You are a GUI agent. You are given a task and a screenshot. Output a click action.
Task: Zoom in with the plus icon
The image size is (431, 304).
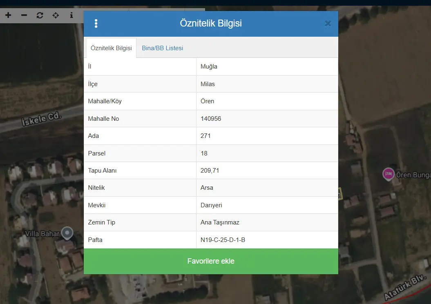pos(8,15)
